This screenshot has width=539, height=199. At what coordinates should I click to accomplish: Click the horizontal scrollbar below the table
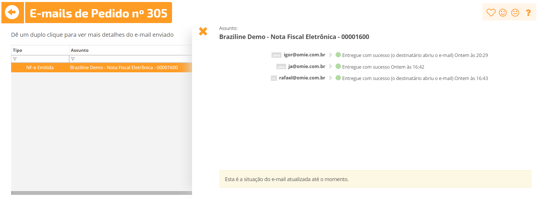(x=101, y=193)
